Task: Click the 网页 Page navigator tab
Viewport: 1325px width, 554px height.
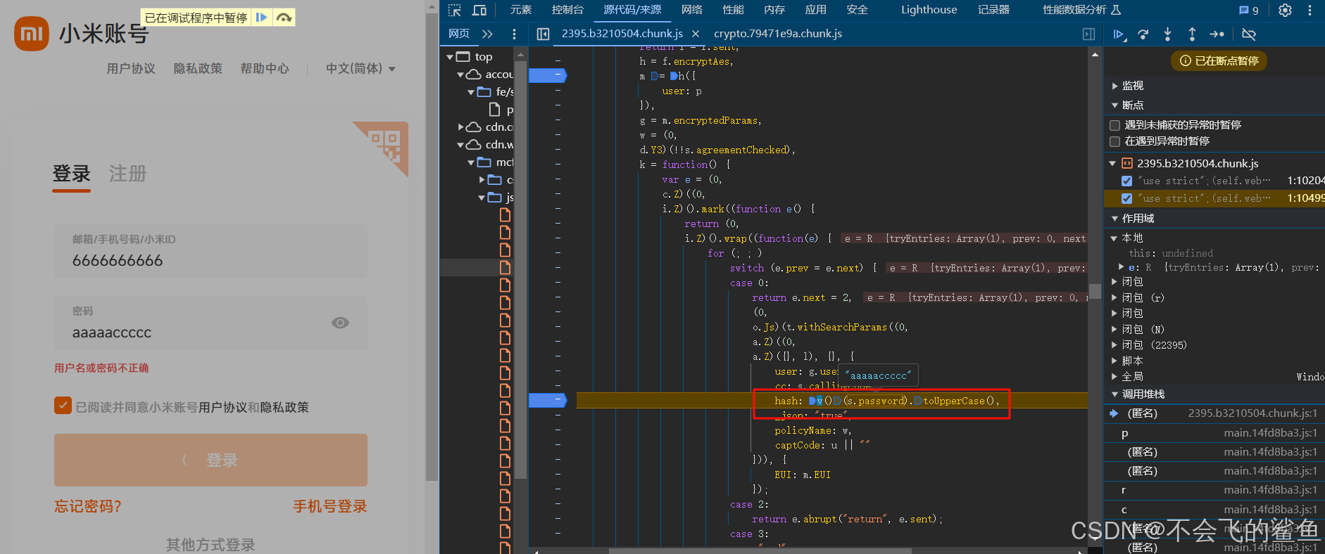Action: point(458,34)
